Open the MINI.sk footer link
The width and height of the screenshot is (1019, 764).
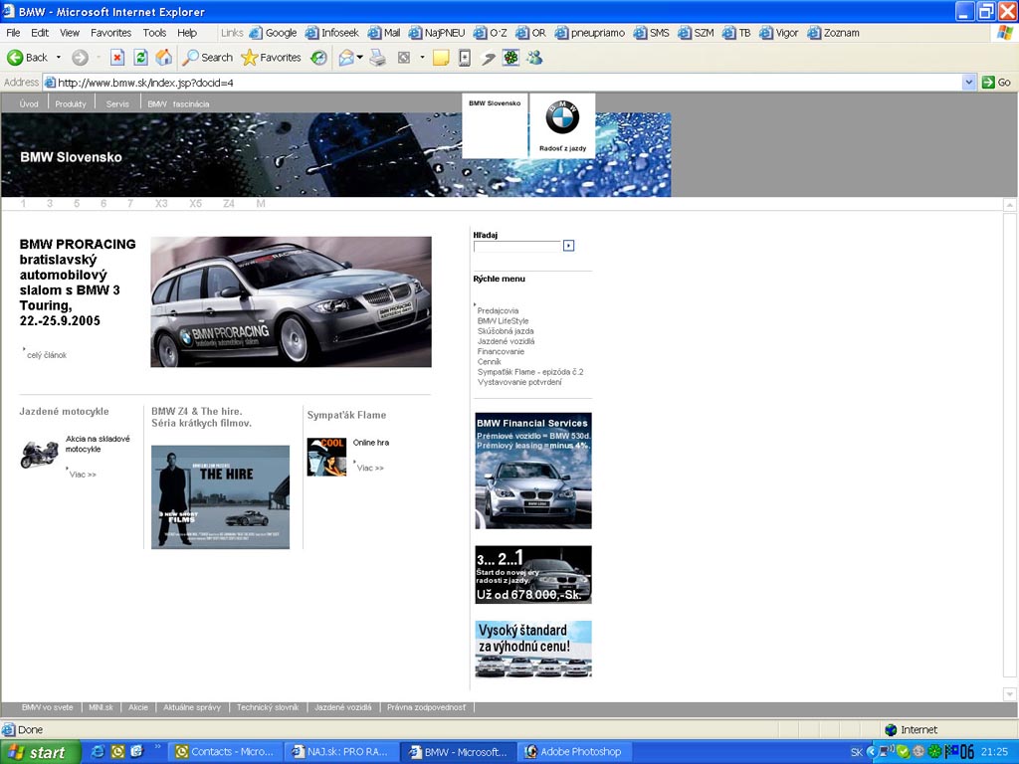tap(101, 707)
